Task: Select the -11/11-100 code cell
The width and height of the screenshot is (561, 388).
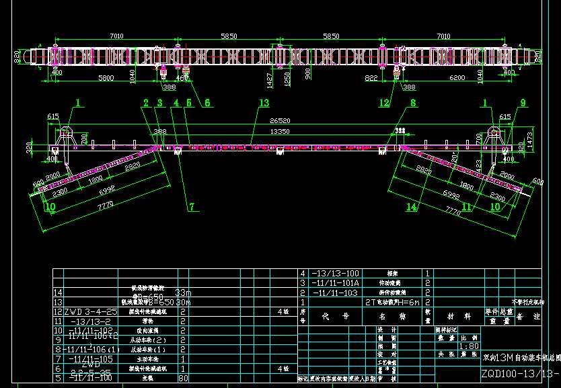Action: pyautogui.click(x=91, y=378)
